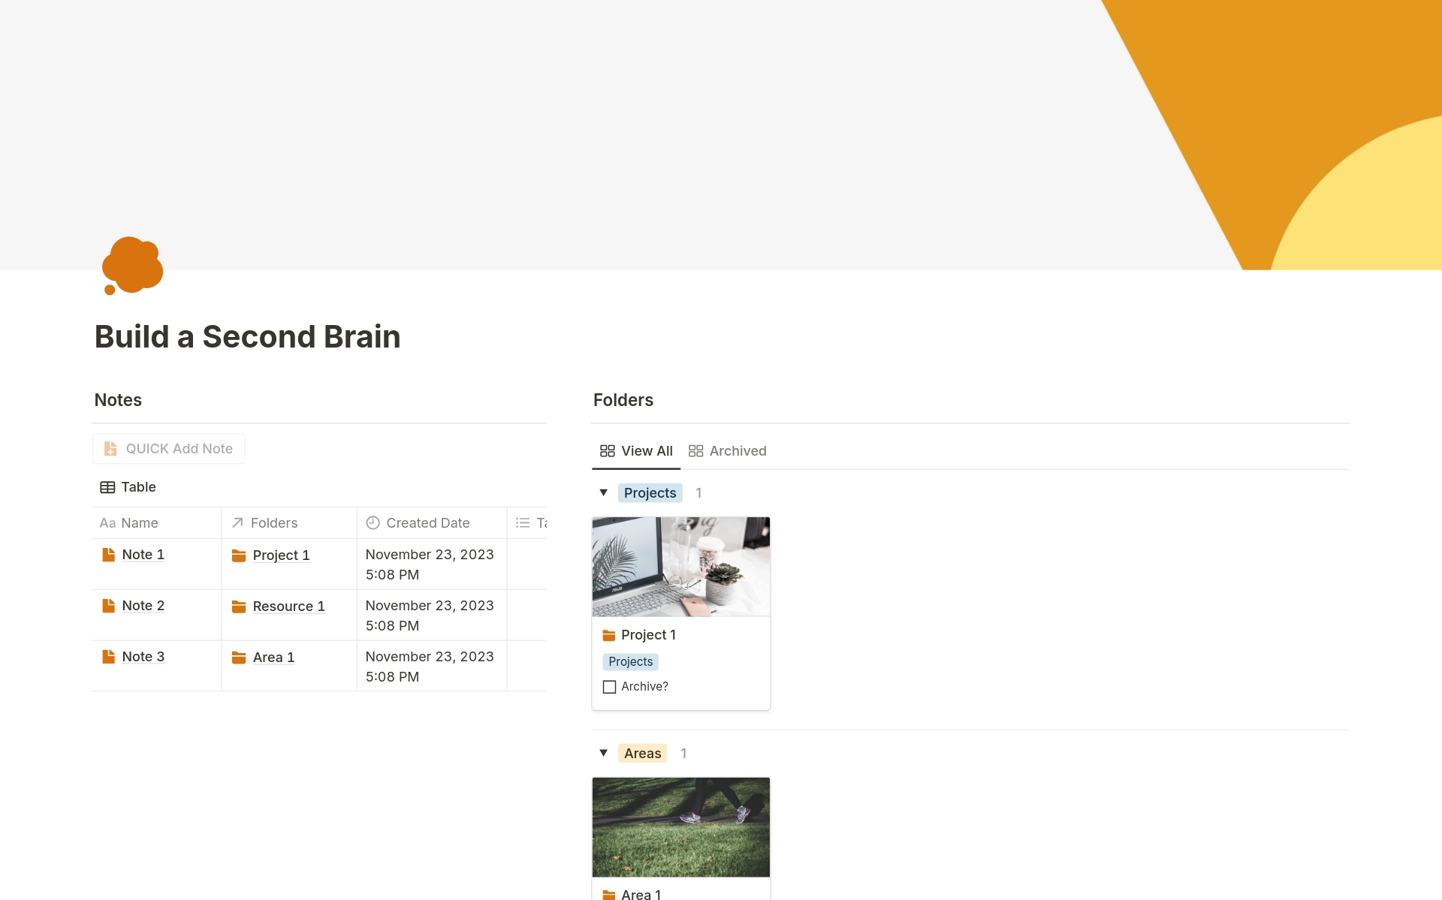Click the Resource 1 folder icon

coord(239,607)
